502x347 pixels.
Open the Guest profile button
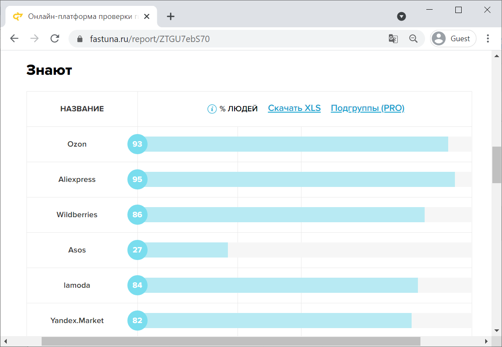point(453,39)
